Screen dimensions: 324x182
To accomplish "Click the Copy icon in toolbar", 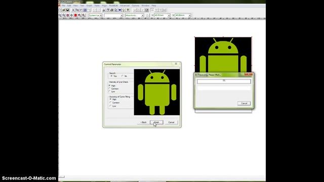I will point(77,10).
